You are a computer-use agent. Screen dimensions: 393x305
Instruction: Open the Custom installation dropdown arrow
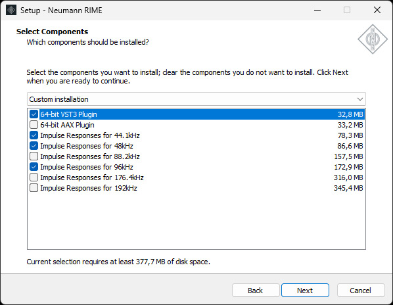[360, 99]
